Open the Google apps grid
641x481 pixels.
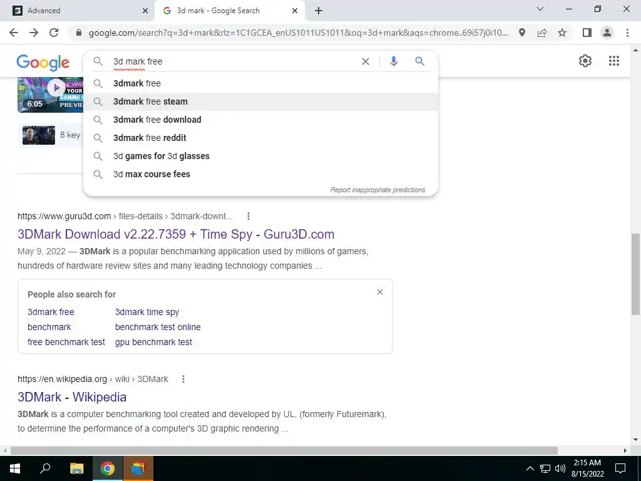tap(613, 61)
